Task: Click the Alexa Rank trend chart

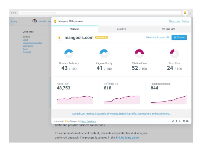Action: 75,100
